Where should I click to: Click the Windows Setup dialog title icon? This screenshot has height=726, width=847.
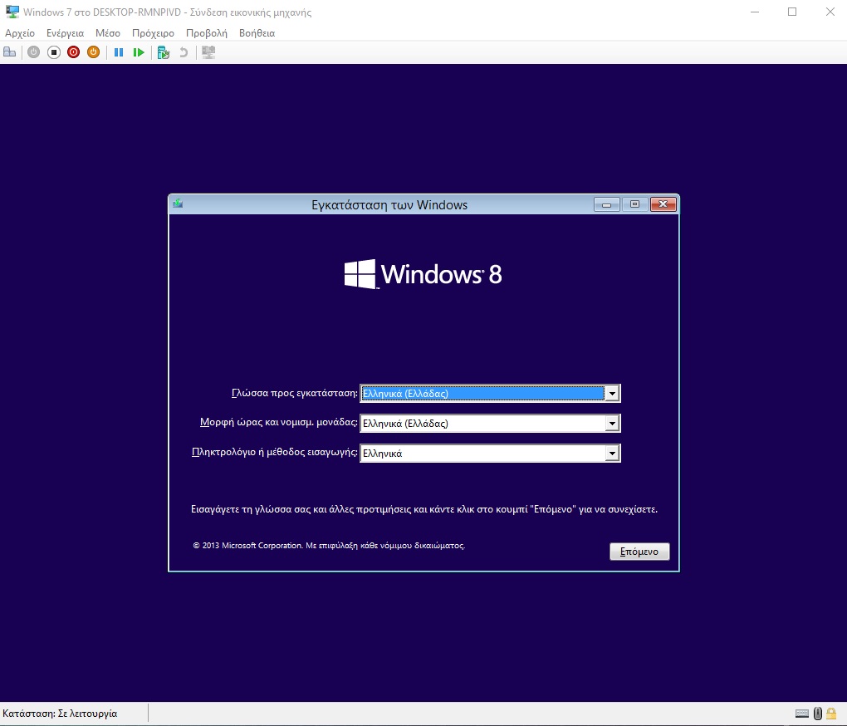tap(178, 204)
